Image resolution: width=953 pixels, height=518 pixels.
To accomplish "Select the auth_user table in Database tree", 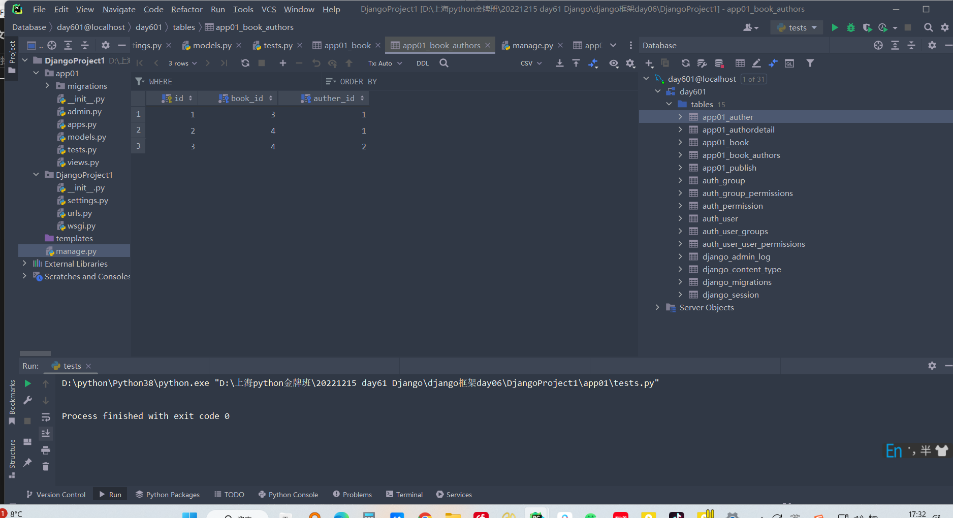I will 720,218.
